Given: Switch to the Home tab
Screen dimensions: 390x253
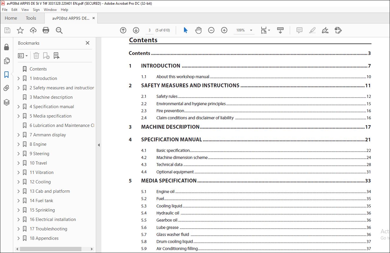Looking at the screenshot, I should [x=11, y=18].
